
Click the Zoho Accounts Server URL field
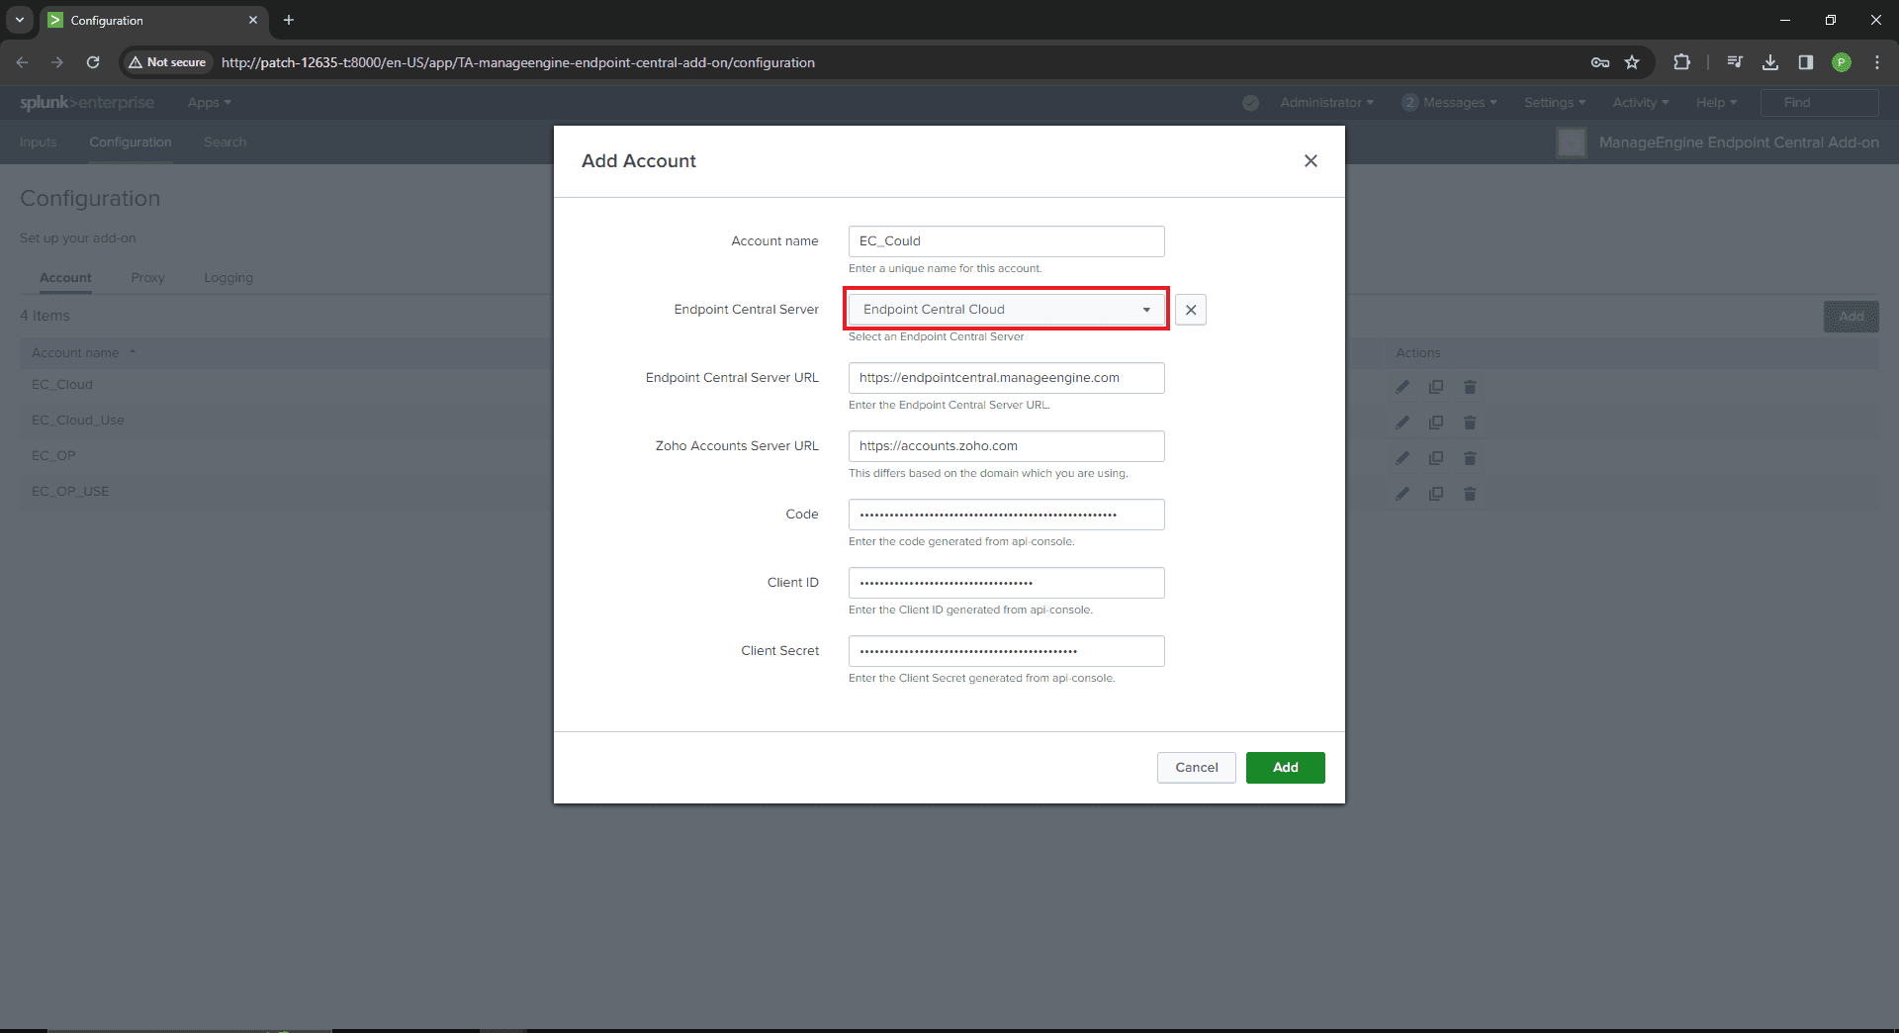pos(1007,446)
